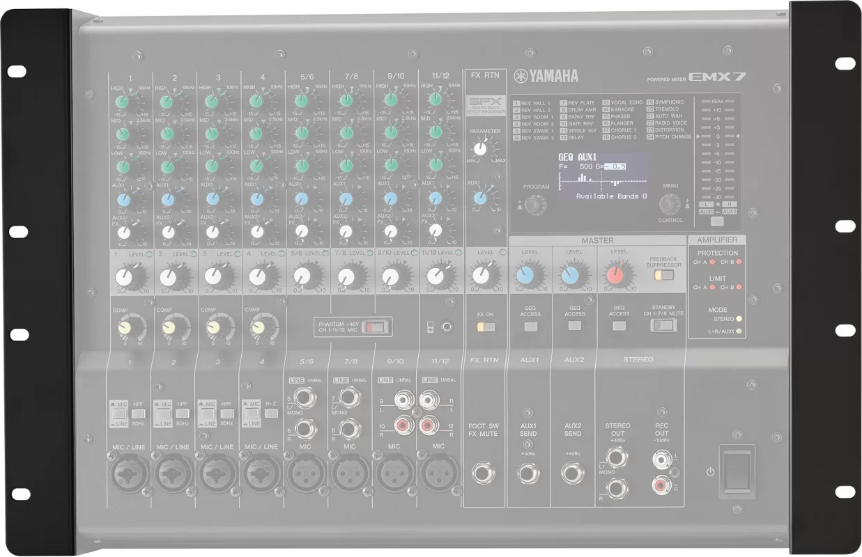The width and height of the screenshot is (862, 557).
Task: Click the MENU CONTROL rotary encoder
Action: (670, 203)
